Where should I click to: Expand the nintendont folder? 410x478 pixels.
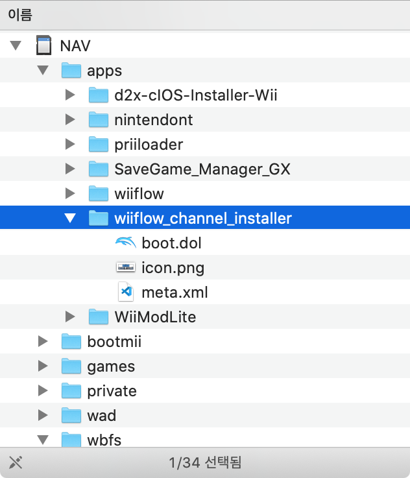pyautogui.click(x=70, y=119)
